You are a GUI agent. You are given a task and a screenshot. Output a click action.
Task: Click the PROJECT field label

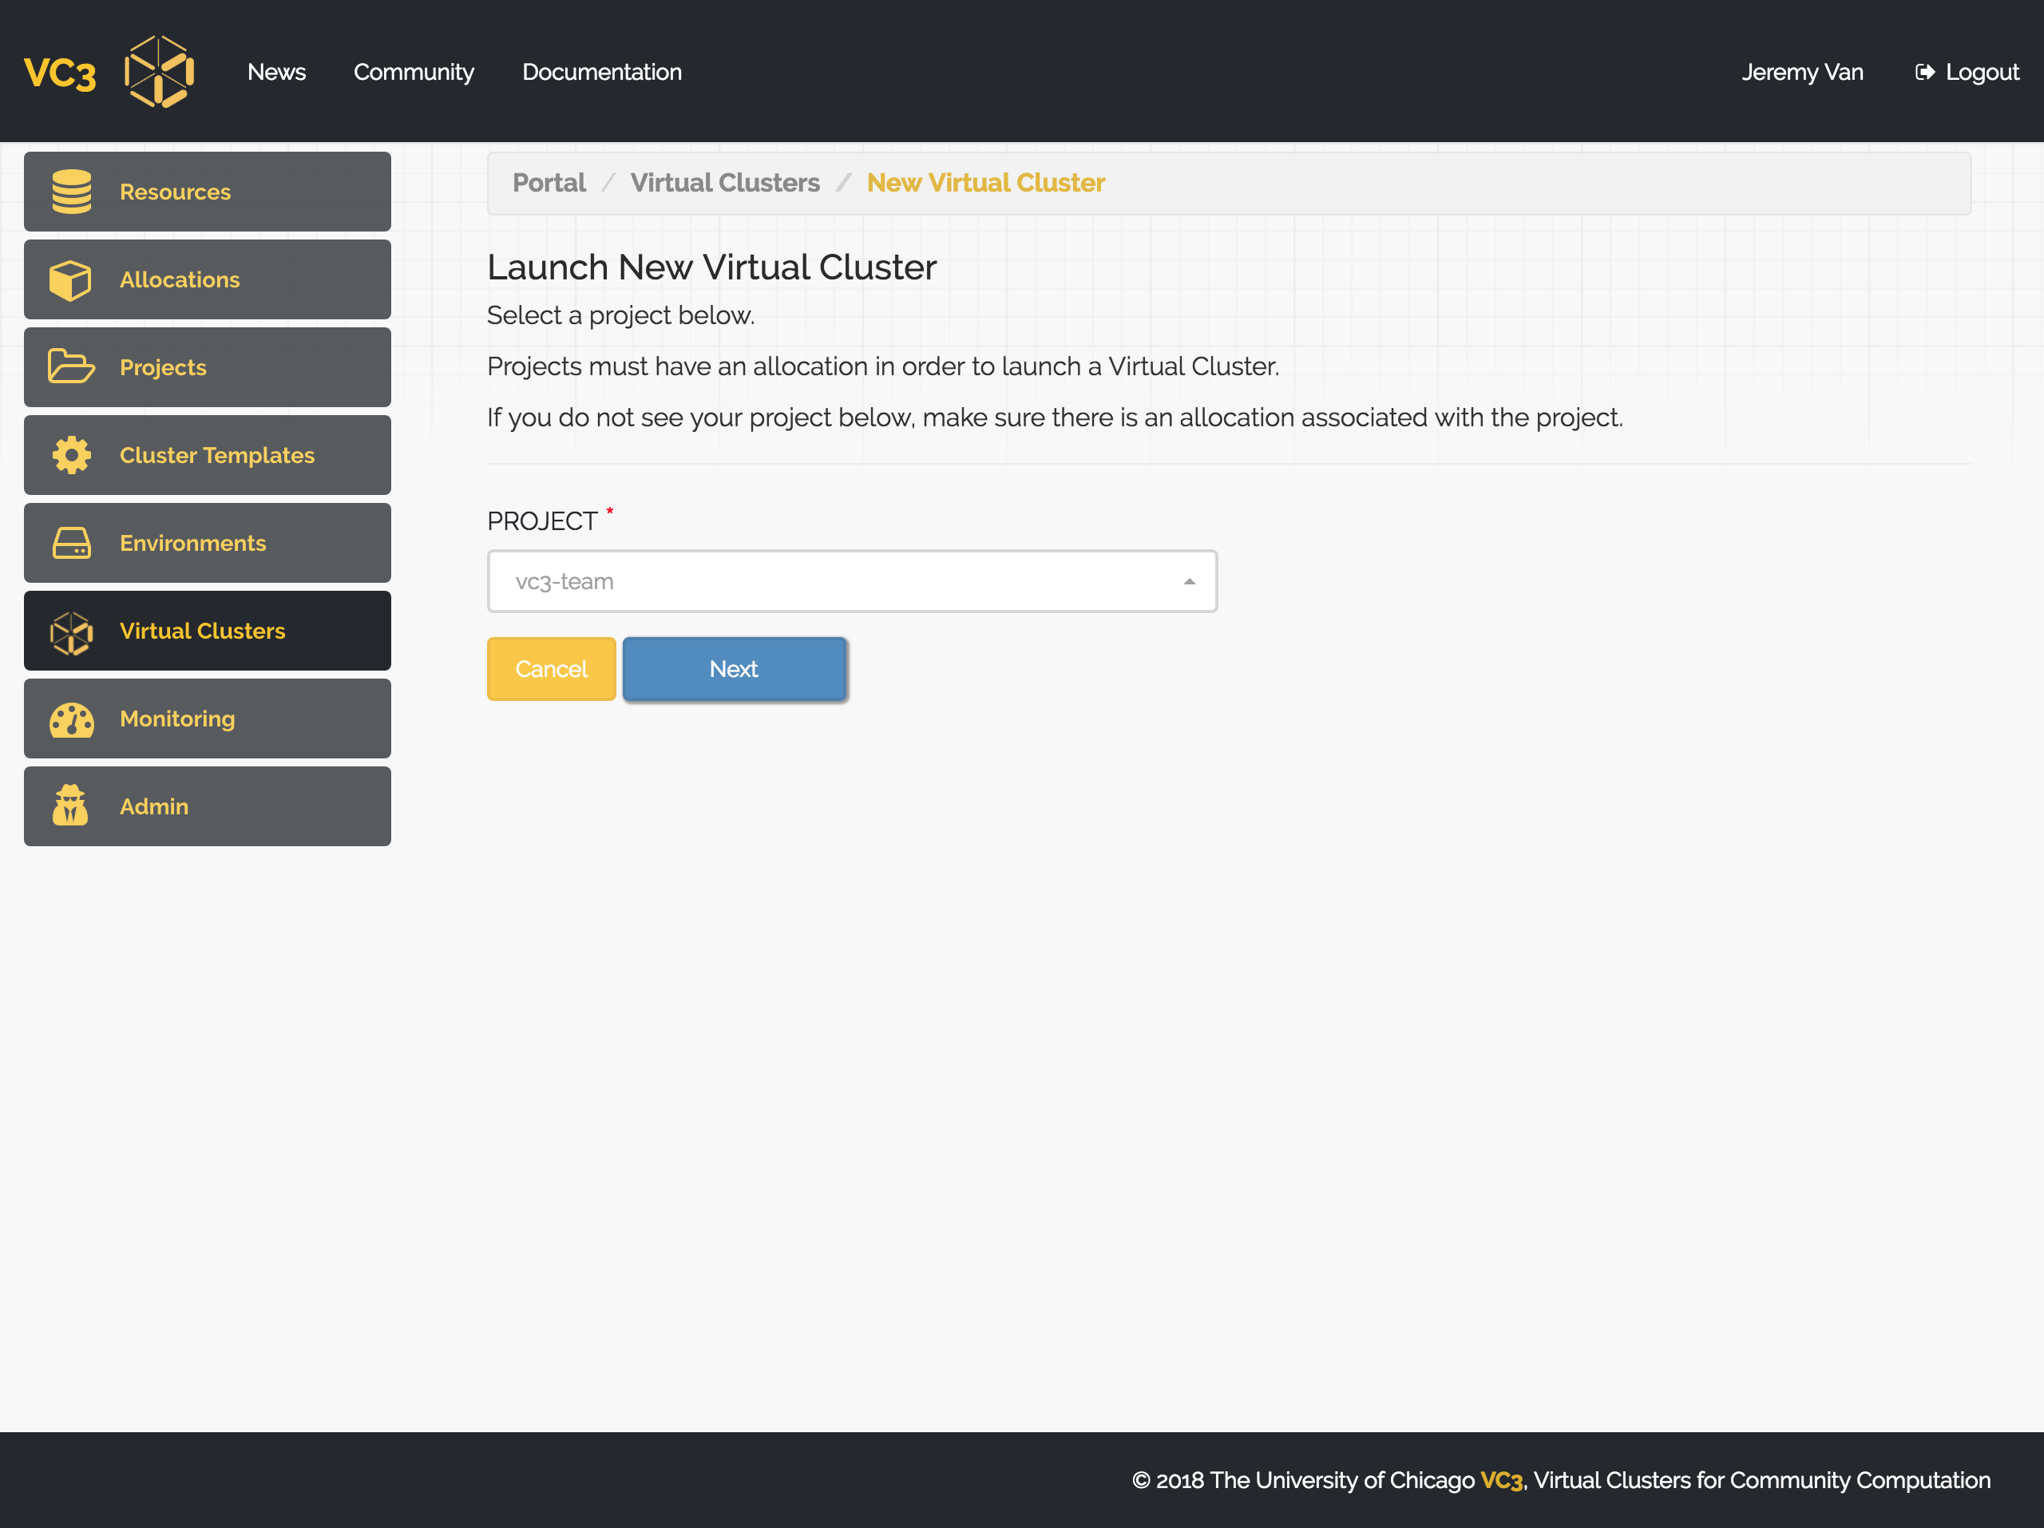coord(541,521)
